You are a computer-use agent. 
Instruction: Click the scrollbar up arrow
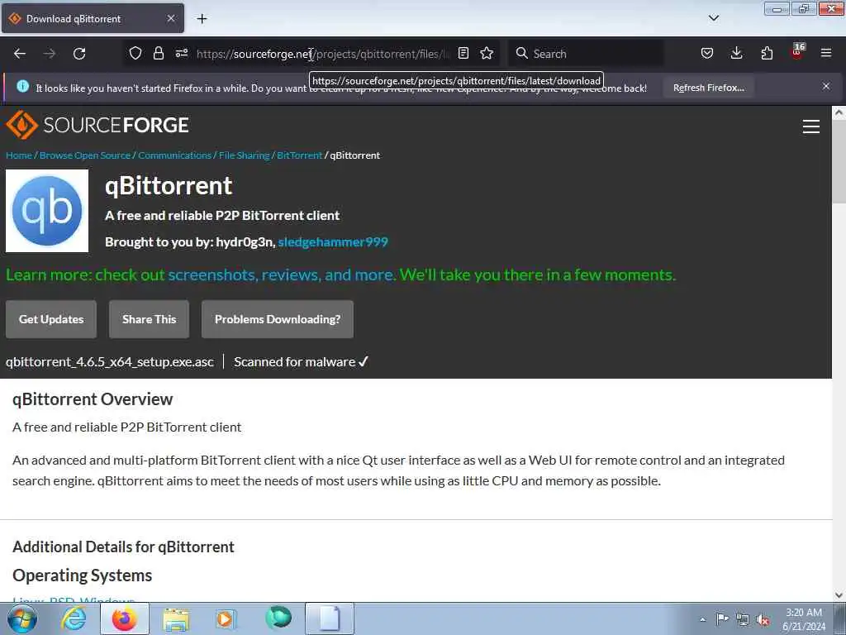[839, 112]
